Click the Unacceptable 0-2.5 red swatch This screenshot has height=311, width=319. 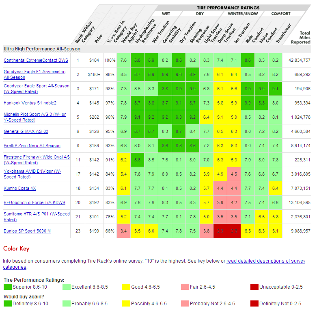(x=254, y=287)
